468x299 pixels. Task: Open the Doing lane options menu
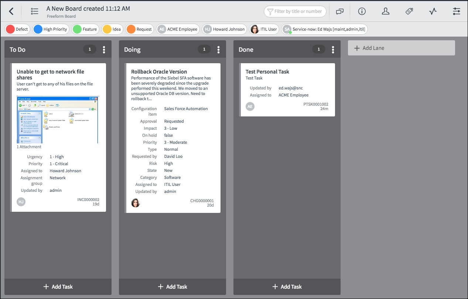[x=218, y=49]
